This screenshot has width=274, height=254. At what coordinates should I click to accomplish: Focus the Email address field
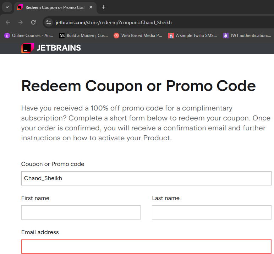[146, 247]
